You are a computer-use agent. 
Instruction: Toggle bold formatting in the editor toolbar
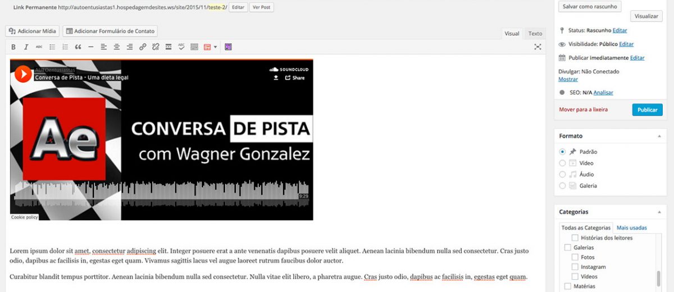click(13, 47)
